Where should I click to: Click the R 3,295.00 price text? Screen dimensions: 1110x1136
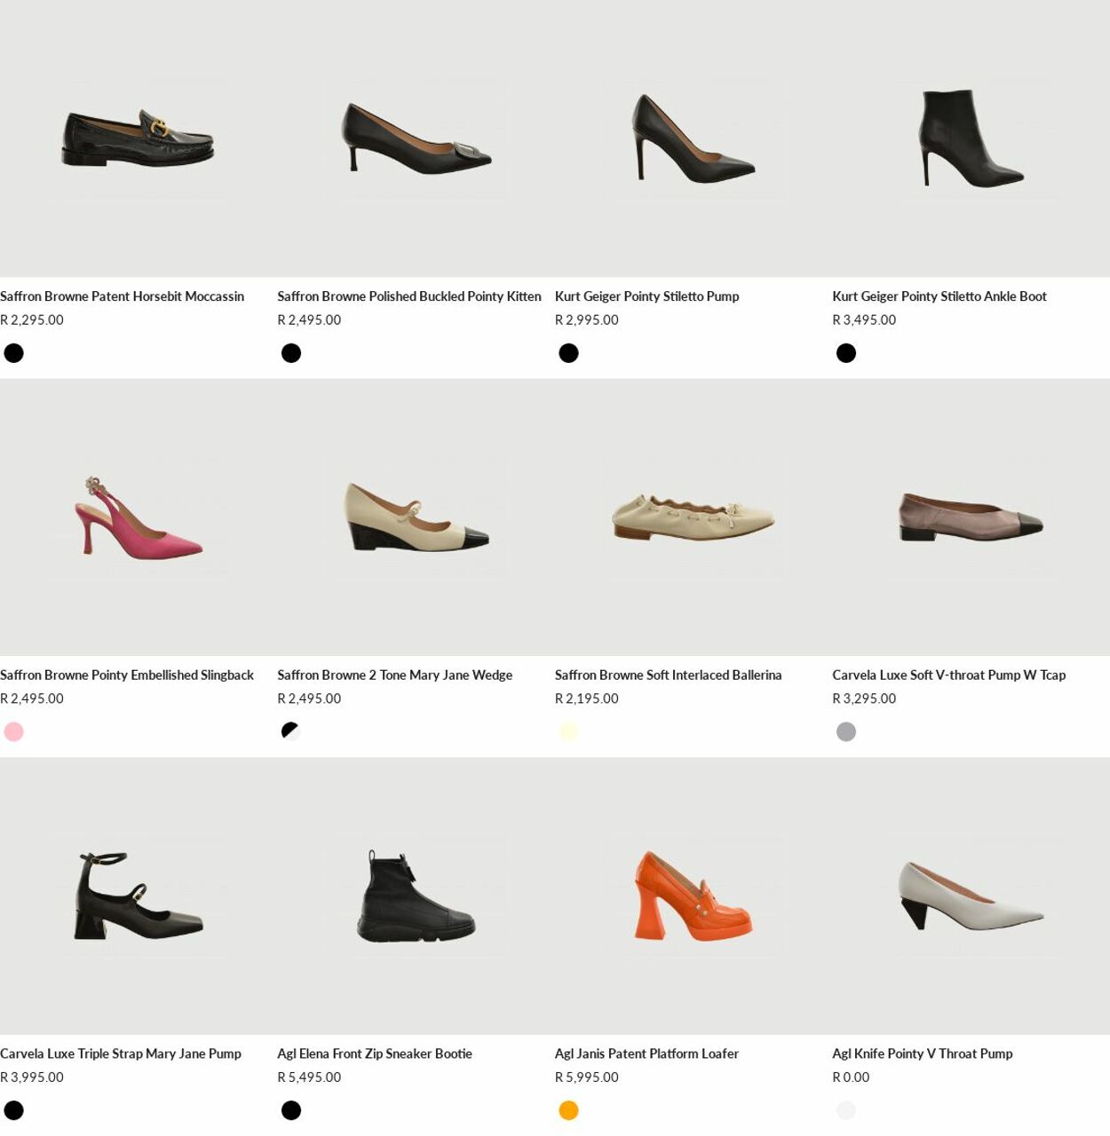pyautogui.click(x=864, y=699)
